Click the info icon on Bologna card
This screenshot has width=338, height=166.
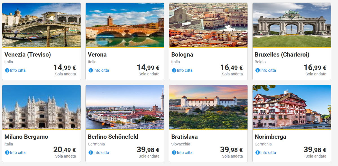click(x=174, y=70)
